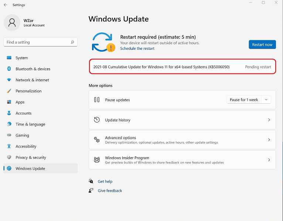This screenshot has height=221, width=283.
Task: Click the Windows Update sidebar icon
Action: pyautogui.click(x=9, y=168)
